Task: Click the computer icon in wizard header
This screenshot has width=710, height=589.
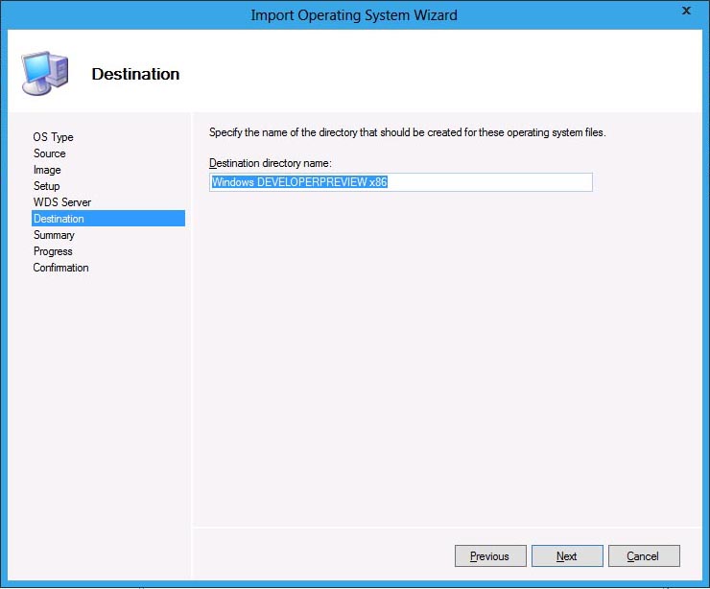Action: 44,73
